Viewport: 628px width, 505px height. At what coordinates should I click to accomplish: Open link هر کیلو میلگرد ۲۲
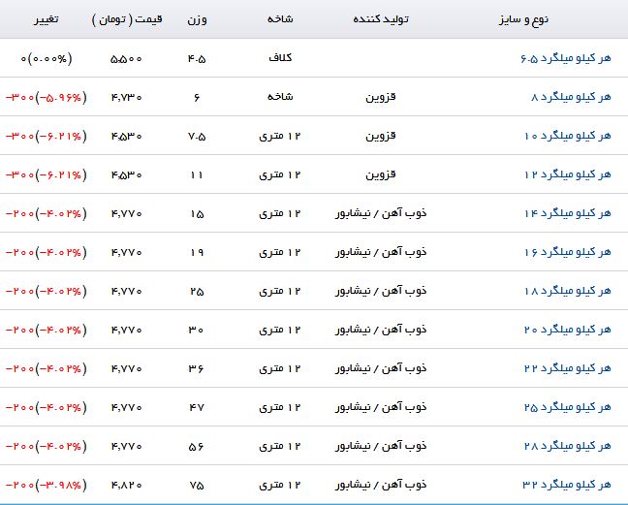click(x=568, y=369)
